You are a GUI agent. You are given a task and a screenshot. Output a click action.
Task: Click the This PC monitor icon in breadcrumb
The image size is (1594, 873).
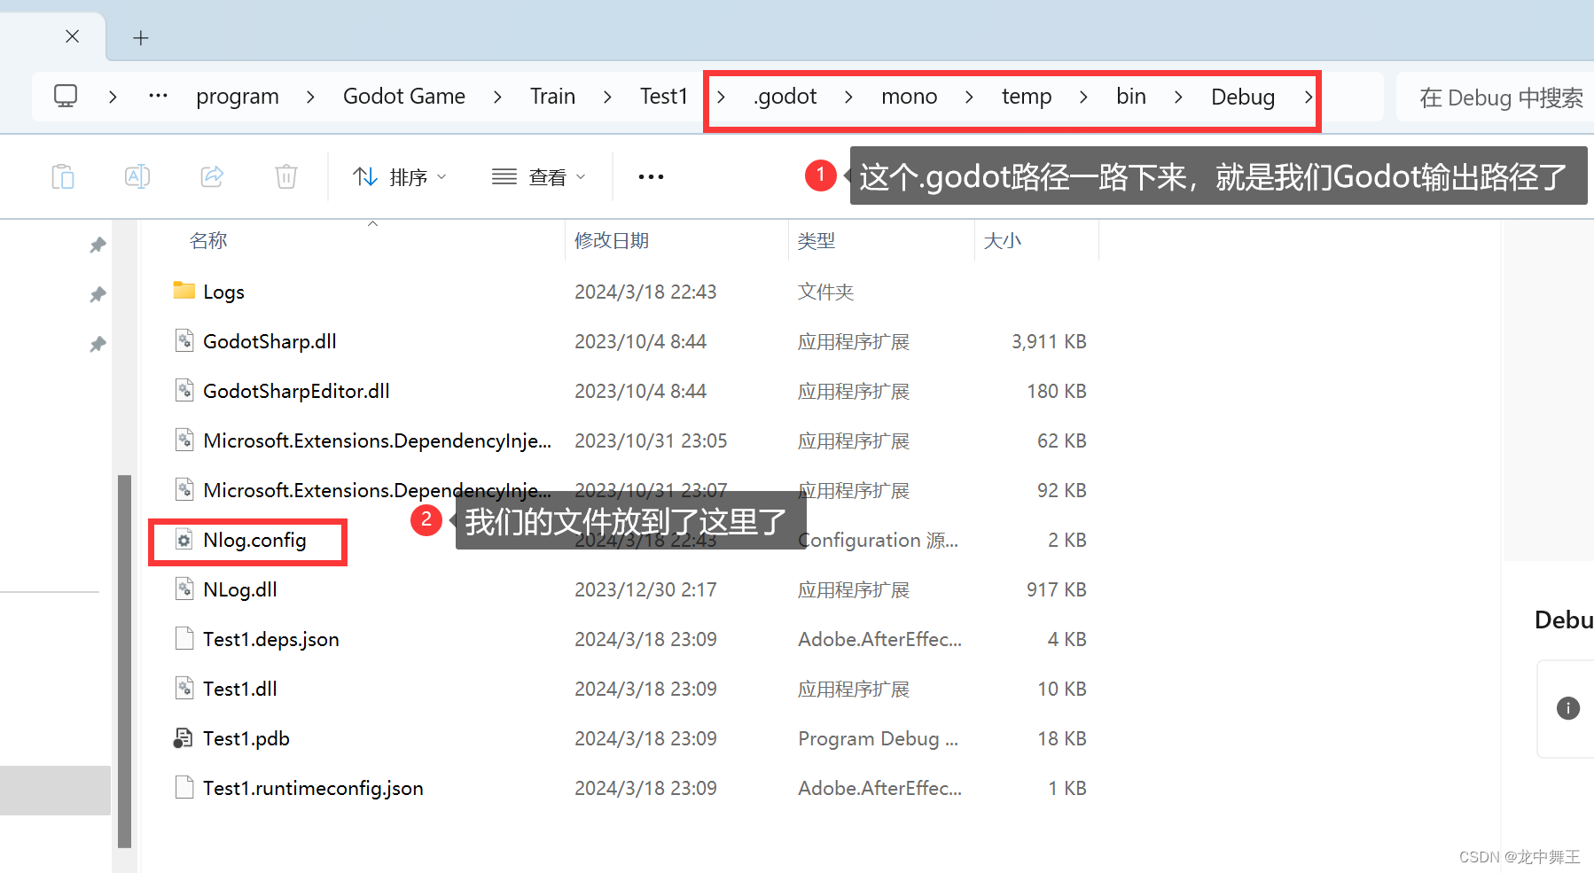click(x=66, y=96)
